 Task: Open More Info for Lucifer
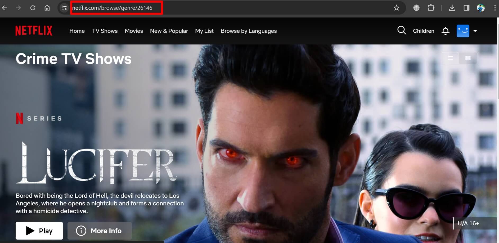click(x=100, y=231)
